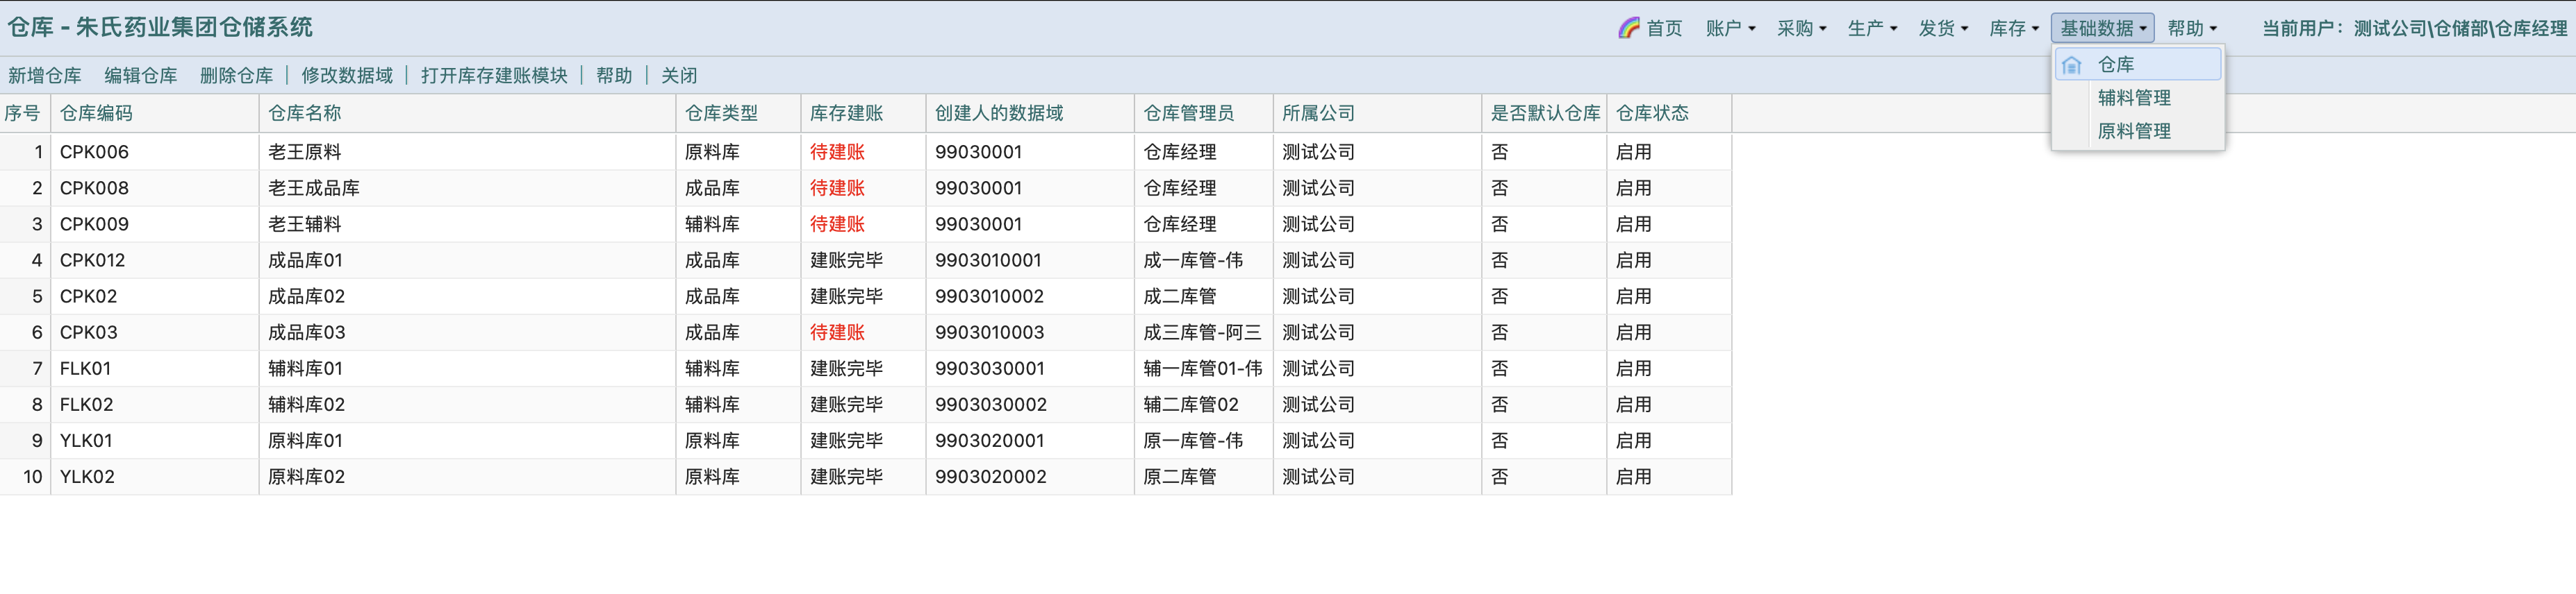Select 辅料管理 from the open menu
The width and height of the screenshot is (2576, 594).
(x=2134, y=98)
